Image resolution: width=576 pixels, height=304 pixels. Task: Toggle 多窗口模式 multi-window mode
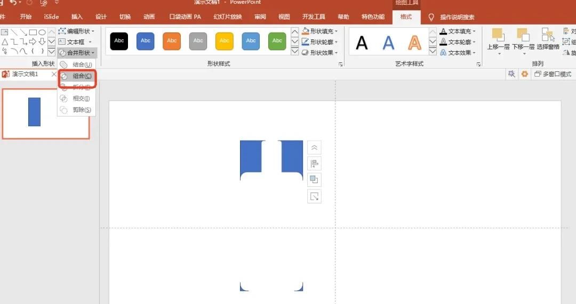coord(553,73)
